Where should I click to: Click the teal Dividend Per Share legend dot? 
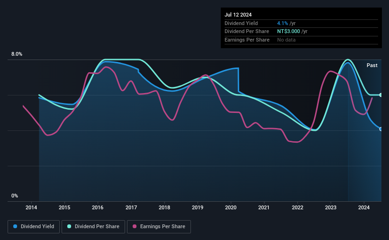click(69, 226)
